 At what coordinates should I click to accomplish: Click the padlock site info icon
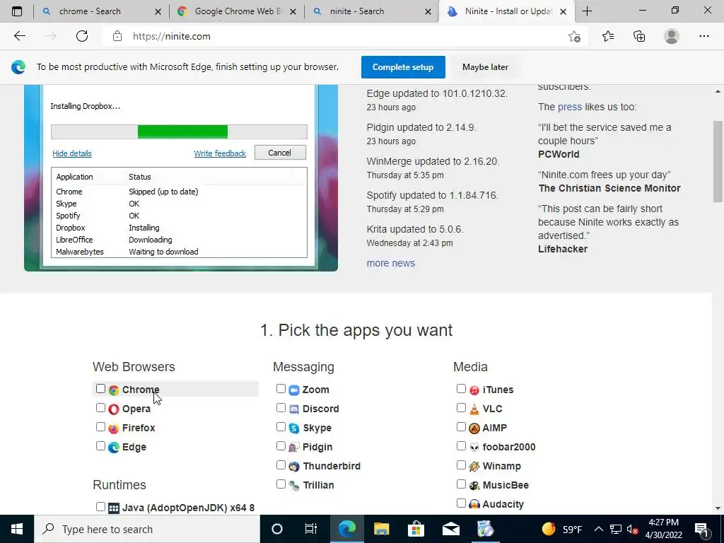click(117, 36)
